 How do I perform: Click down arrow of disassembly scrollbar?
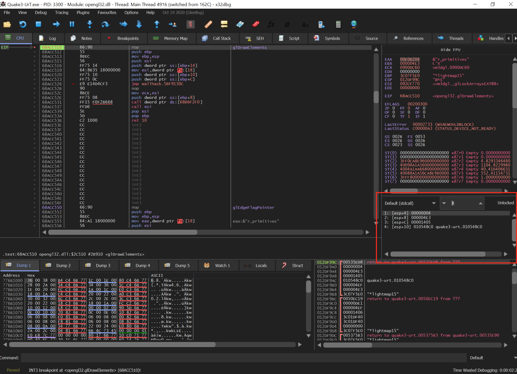coord(376,223)
